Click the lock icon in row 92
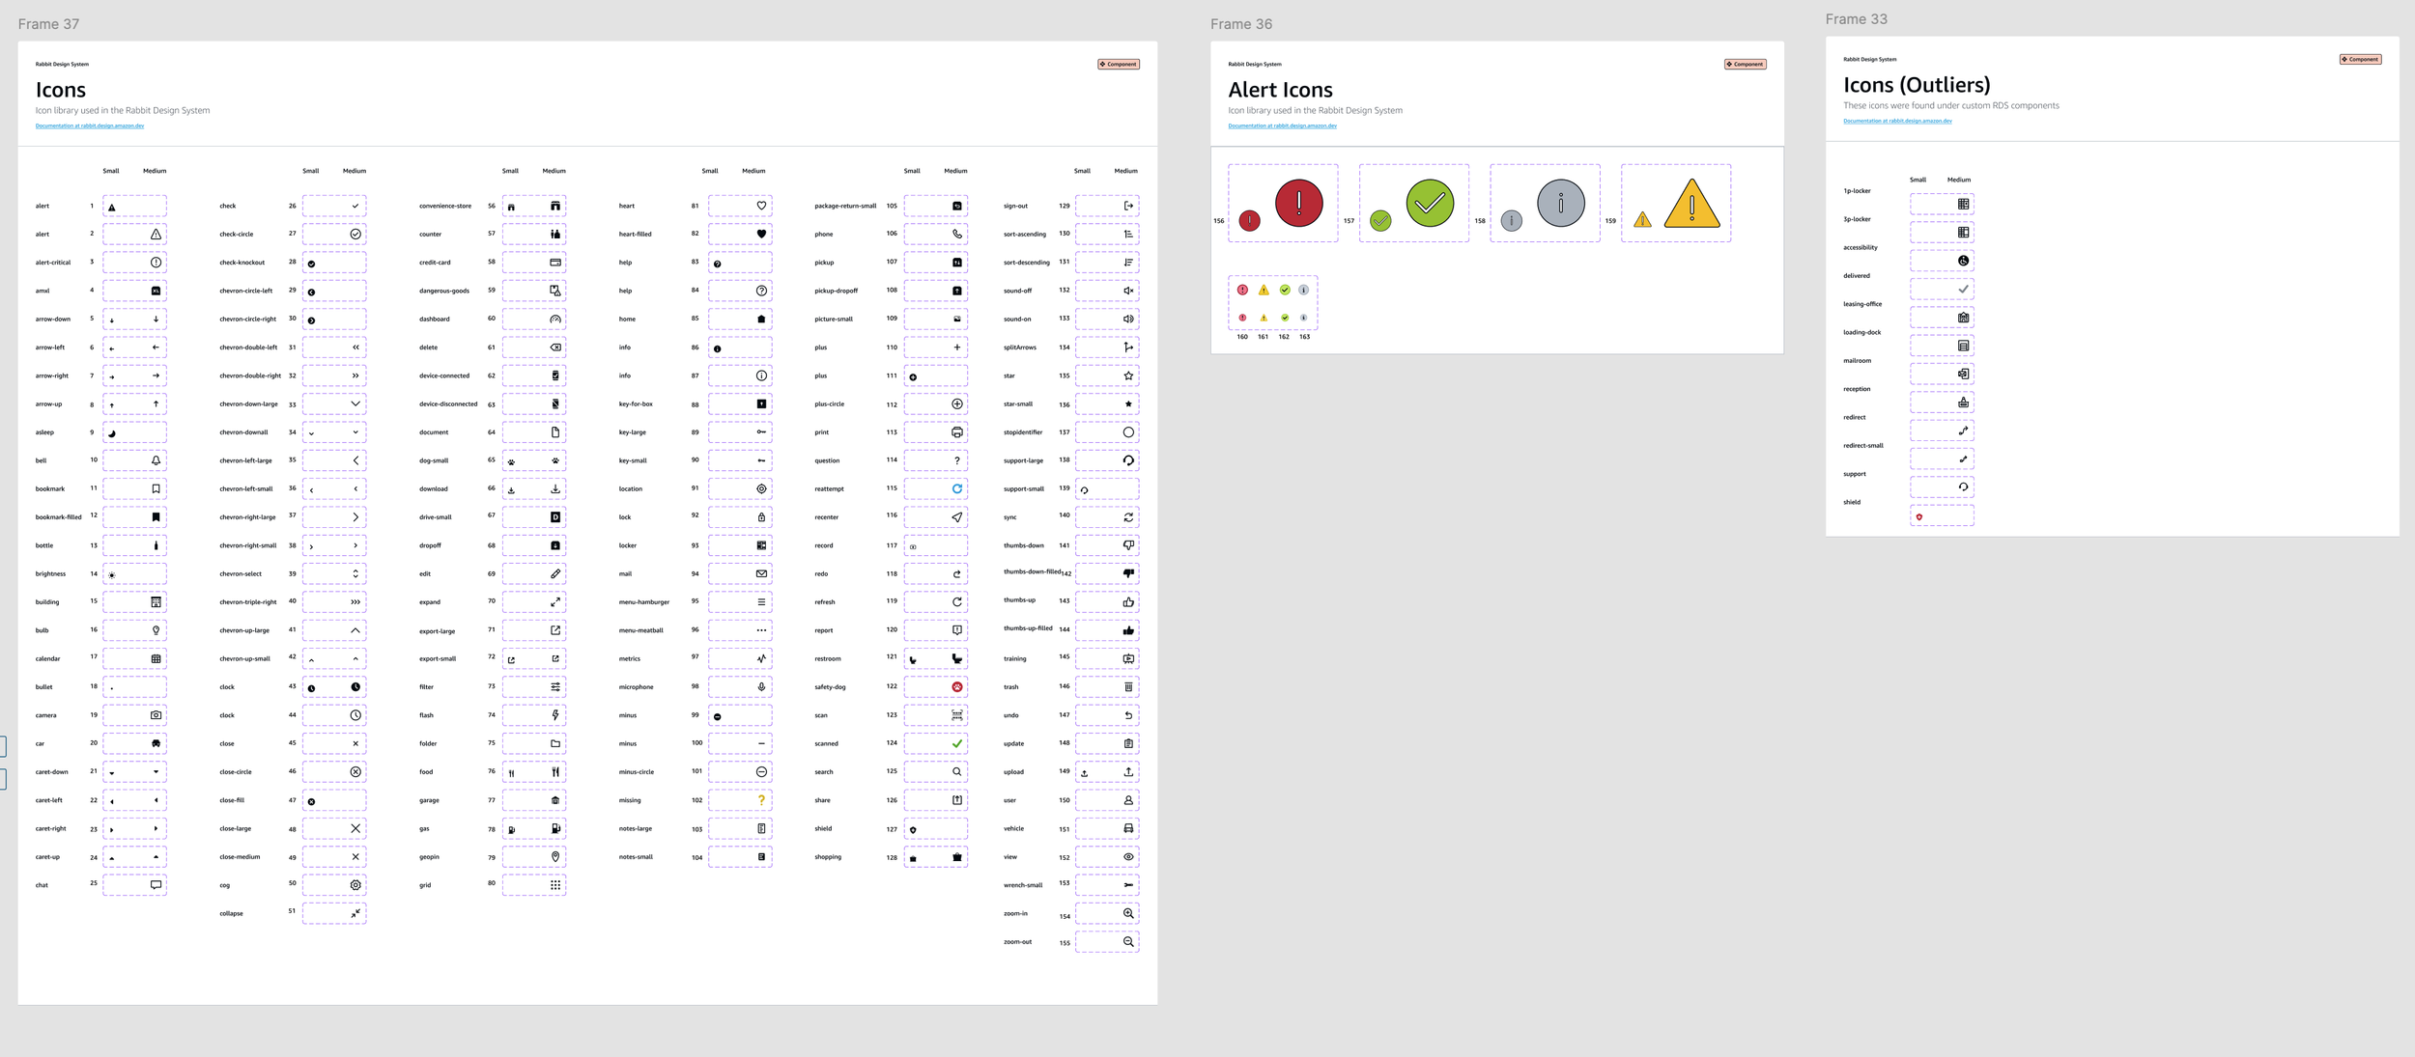 [761, 517]
